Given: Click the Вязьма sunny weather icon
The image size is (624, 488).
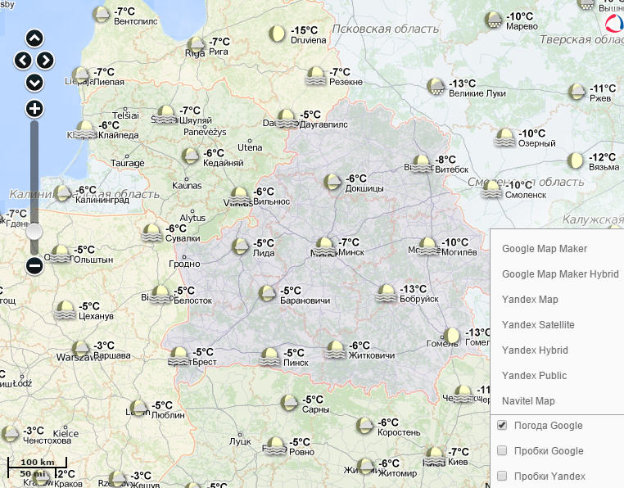Looking at the screenshot, I should coord(577,160).
